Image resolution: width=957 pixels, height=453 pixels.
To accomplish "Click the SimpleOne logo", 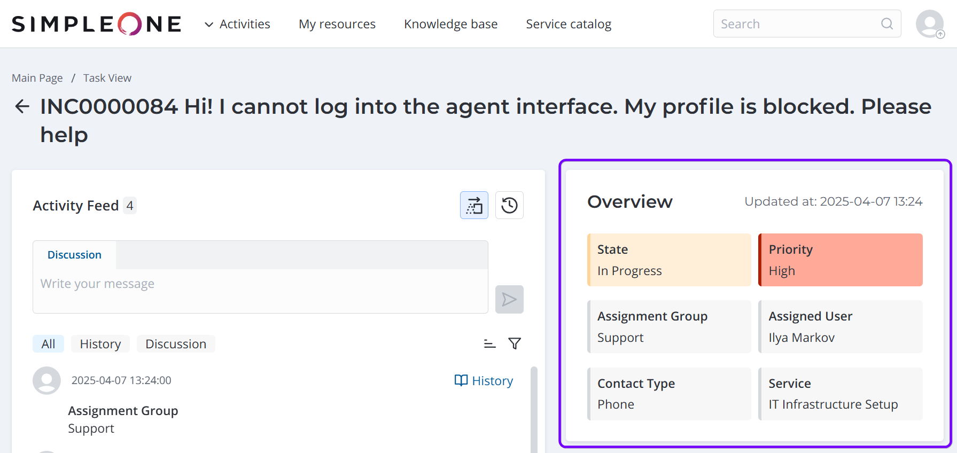I will [97, 24].
